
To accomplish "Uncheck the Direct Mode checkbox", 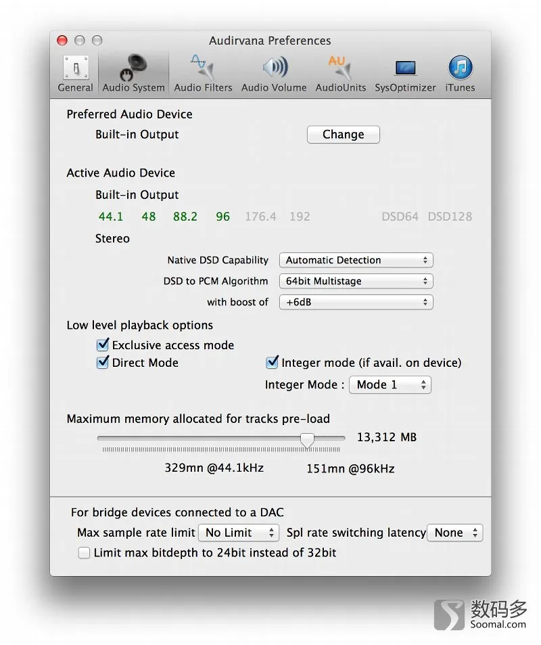I will click(103, 362).
